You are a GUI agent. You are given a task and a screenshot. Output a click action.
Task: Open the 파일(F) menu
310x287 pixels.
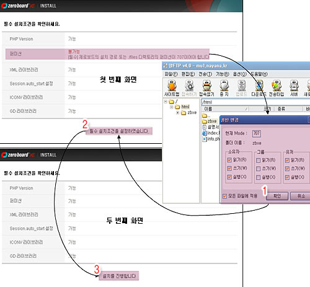coord(171,74)
